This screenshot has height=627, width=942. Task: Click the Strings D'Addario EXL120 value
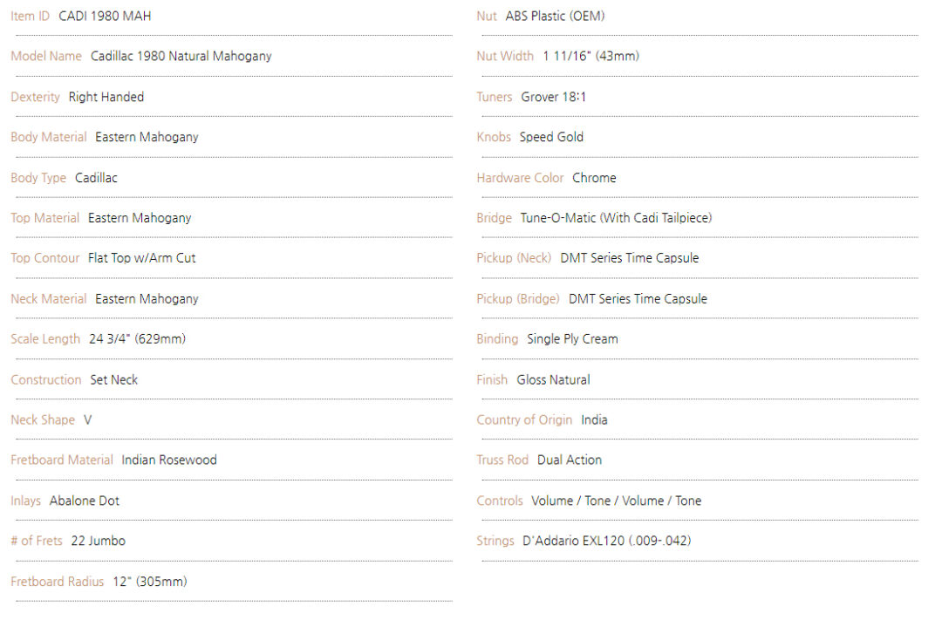pyautogui.click(x=607, y=541)
